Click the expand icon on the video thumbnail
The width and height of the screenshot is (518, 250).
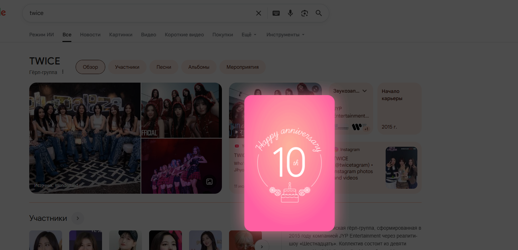[x=315, y=89]
